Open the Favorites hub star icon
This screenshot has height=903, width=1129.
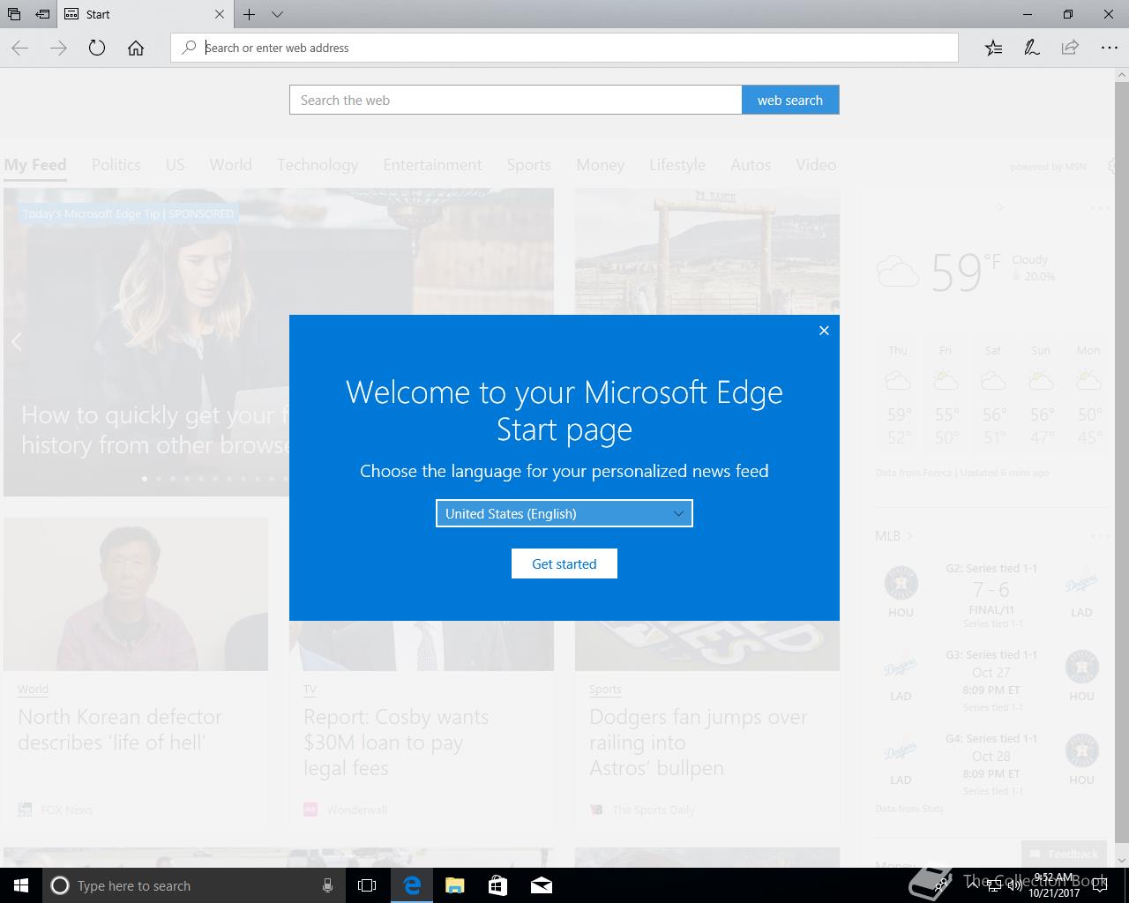coord(993,49)
